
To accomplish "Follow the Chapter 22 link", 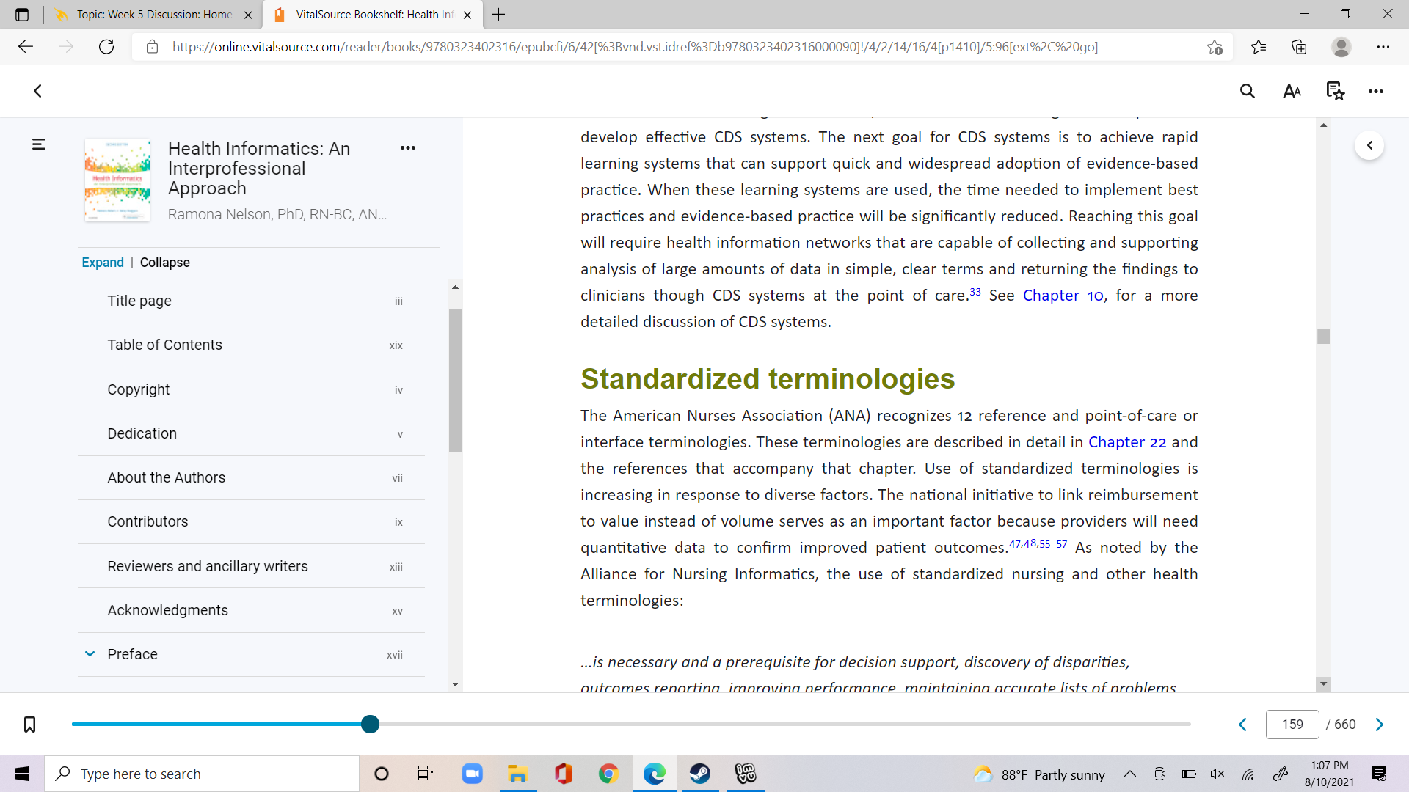I will point(1127,442).
